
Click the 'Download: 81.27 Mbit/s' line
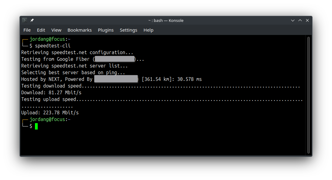tap(51, 92)
